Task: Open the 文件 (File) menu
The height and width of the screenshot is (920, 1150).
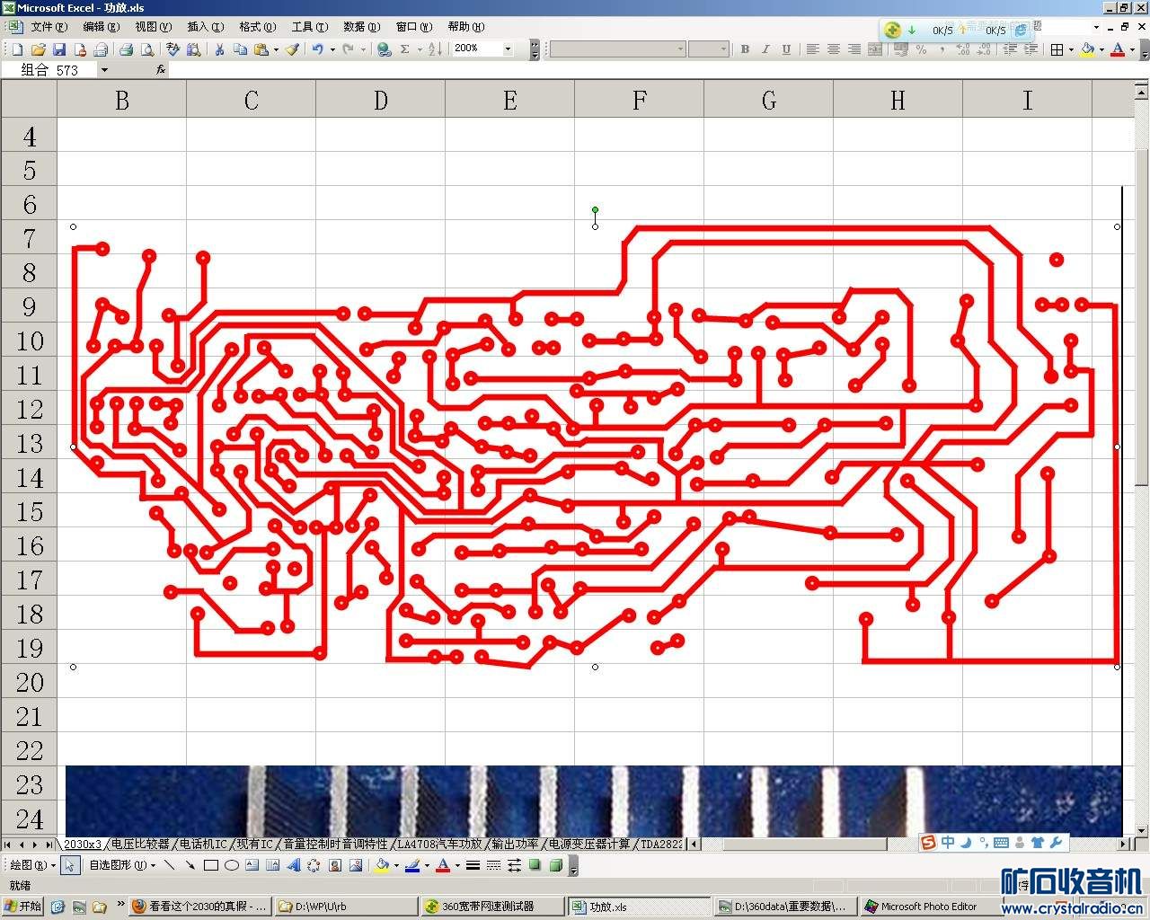Action: [49, 27]
